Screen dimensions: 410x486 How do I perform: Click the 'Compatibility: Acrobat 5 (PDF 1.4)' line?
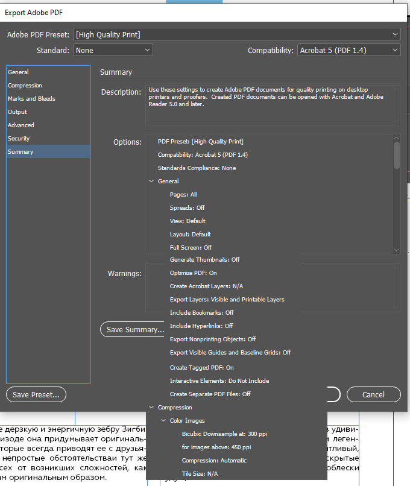[x=203, y=155]
